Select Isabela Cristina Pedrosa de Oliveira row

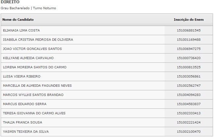pos(38,40)
